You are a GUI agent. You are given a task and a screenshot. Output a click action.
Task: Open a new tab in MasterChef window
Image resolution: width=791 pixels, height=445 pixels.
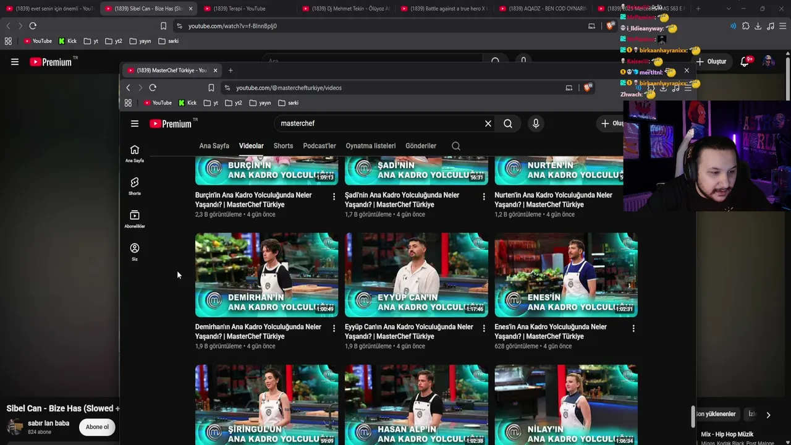(x=231, y=70)
